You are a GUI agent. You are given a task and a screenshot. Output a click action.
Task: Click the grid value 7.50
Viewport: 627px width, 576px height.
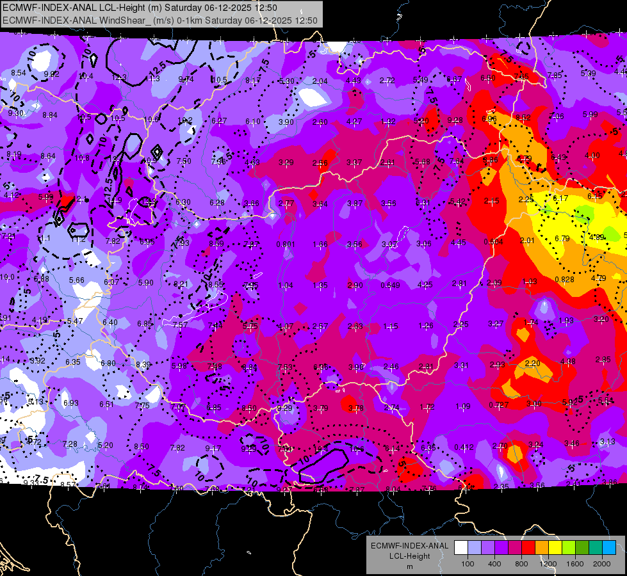coord(184,161)
